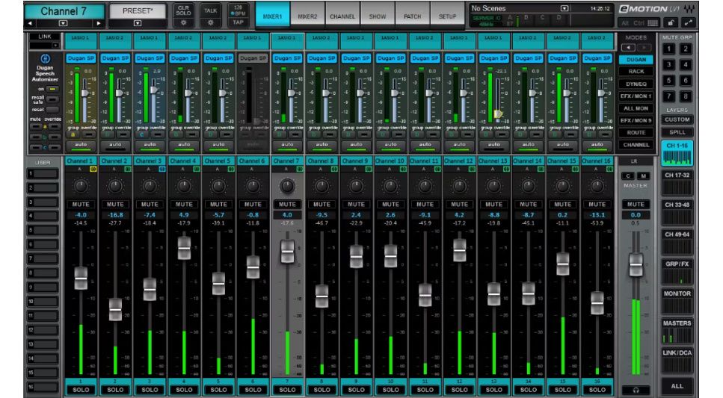Click user assignable key 1

tap(43, 174)
